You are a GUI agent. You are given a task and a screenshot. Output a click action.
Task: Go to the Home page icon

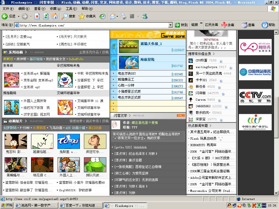point(55,16)
